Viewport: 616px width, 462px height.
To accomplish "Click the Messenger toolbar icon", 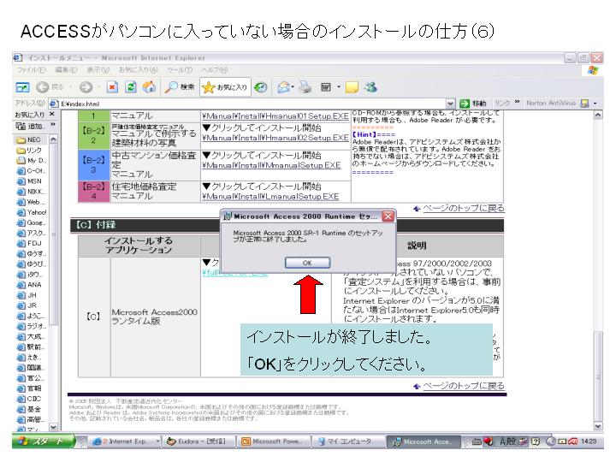I will 370,87.
